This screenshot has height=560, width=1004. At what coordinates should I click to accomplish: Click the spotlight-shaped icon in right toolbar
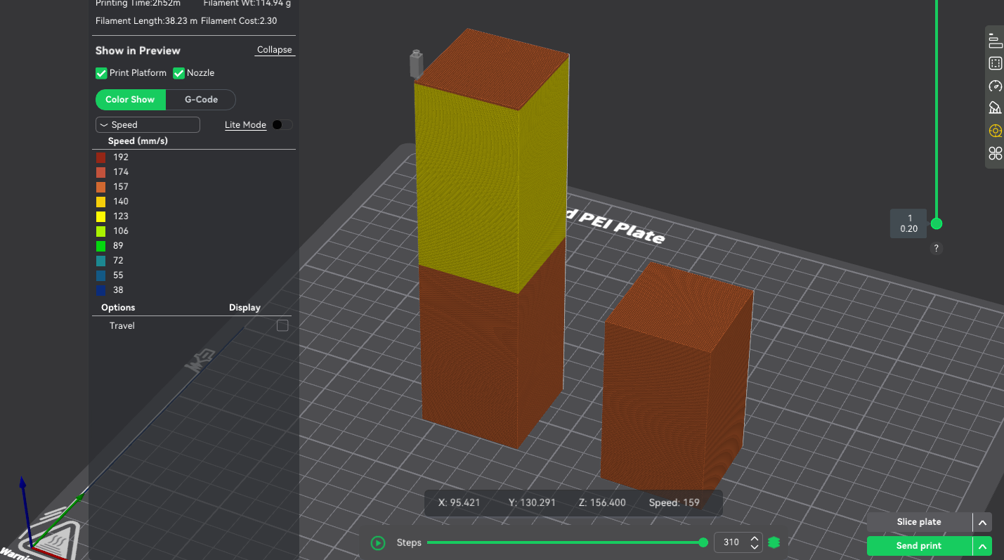(995, 108)
